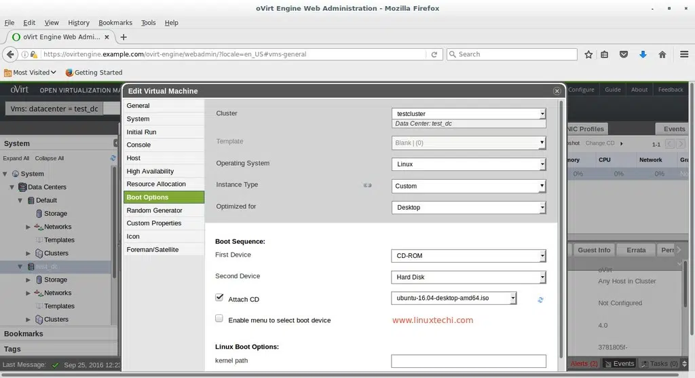
Task: Select Foreman/Satellite in dialog sidebar
Action: (x=164, y=250)
